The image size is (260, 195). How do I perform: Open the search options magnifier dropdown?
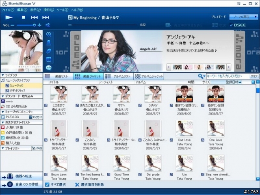(201, 76)
